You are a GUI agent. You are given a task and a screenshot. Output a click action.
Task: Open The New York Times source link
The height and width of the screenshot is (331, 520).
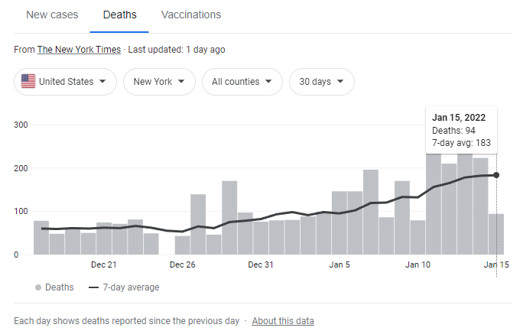[x=79, y=50]
